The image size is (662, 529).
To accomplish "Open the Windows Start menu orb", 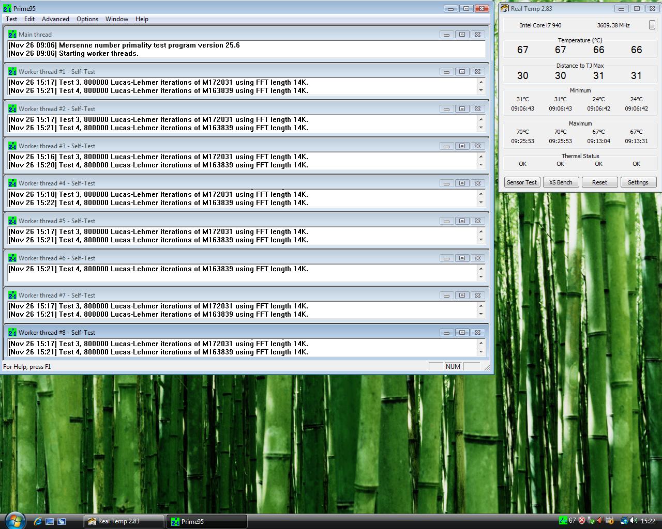I will 14,520.
